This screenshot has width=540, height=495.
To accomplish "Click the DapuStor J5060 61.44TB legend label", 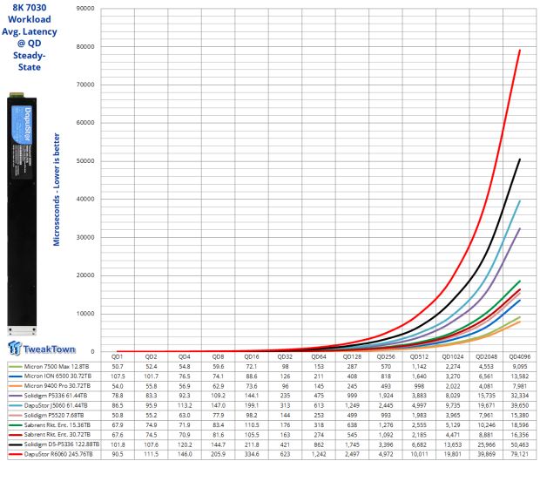I will pos(56,405).
